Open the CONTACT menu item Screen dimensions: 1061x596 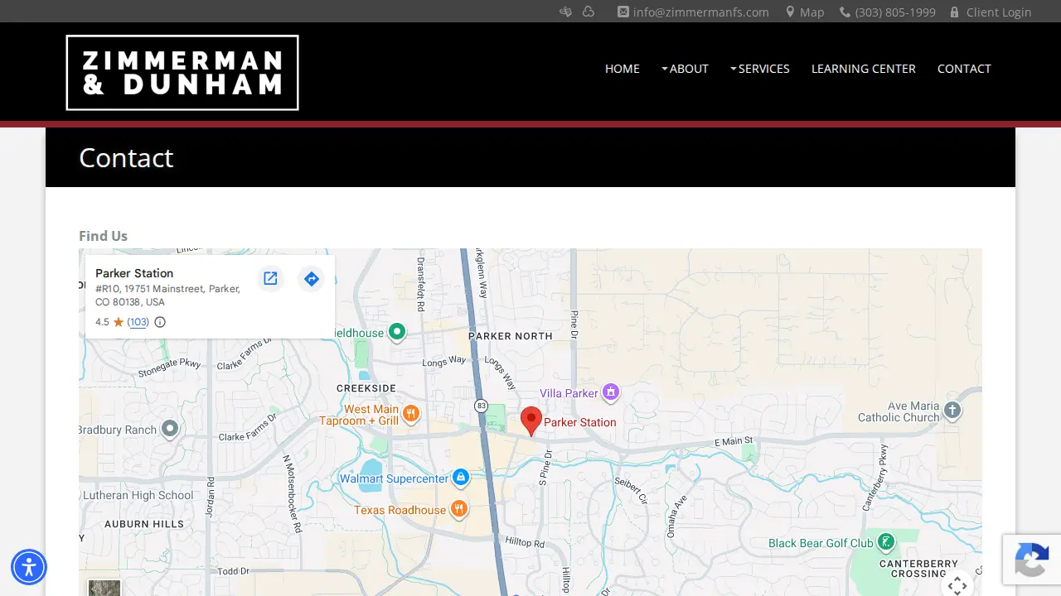[x=964, y=69]
